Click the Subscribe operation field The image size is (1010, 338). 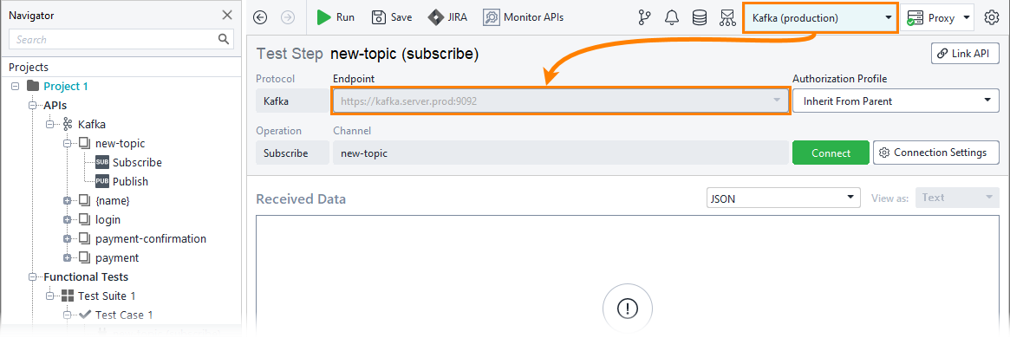[x=292, y=153]
